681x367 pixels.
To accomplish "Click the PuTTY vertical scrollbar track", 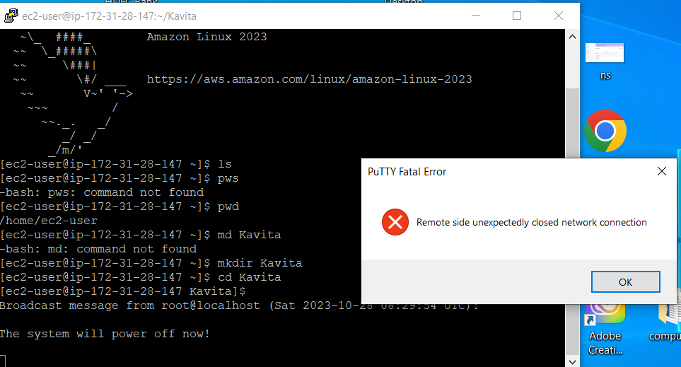I will (572, 212).
